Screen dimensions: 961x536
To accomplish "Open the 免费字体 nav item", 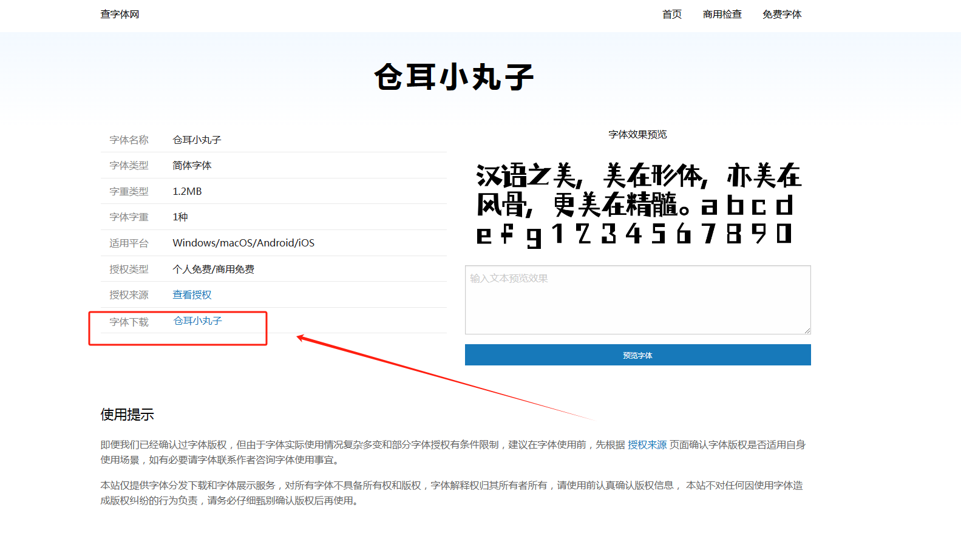I will [782, 14].
